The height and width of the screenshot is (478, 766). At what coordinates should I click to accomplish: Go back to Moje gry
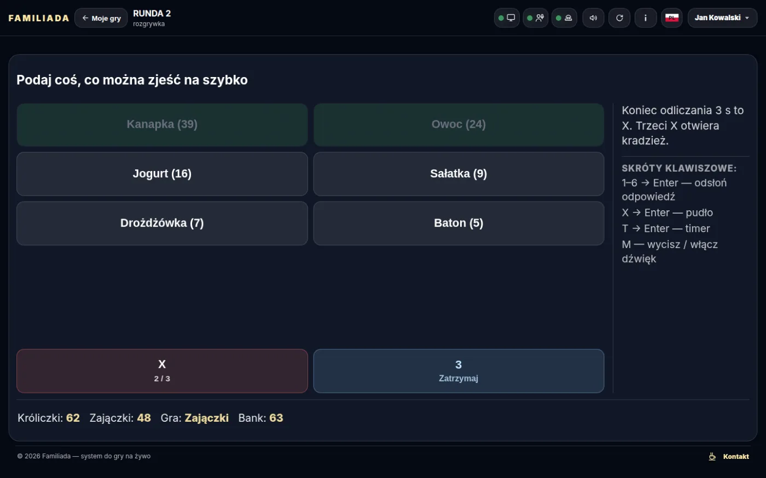[x=101, y=18]
